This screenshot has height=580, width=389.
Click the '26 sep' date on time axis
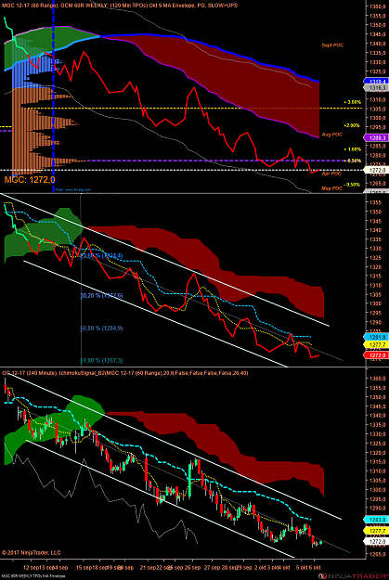(193, 567)
